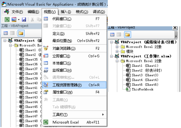Select 对象浏览器(O) menu entry
Viewport: 181px width, 128px height.
(x=74, y=48)
